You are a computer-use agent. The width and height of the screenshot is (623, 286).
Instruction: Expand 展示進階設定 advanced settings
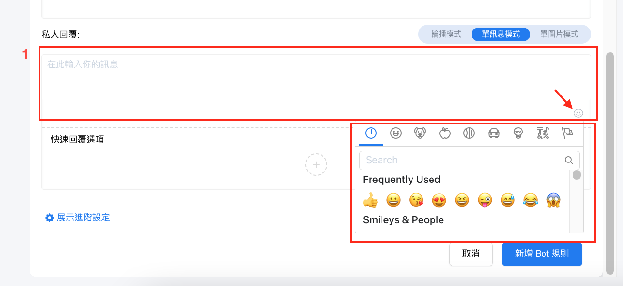[78, 218]
